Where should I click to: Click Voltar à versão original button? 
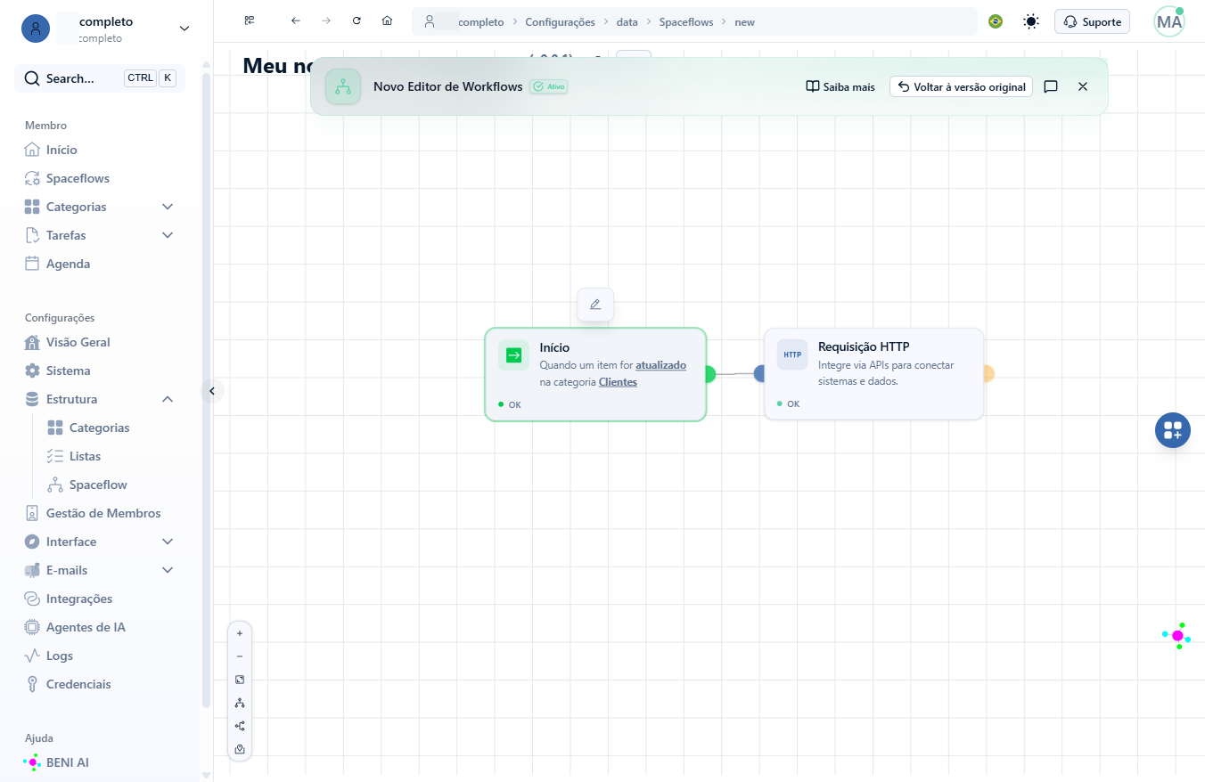click(x=961, y=86)
